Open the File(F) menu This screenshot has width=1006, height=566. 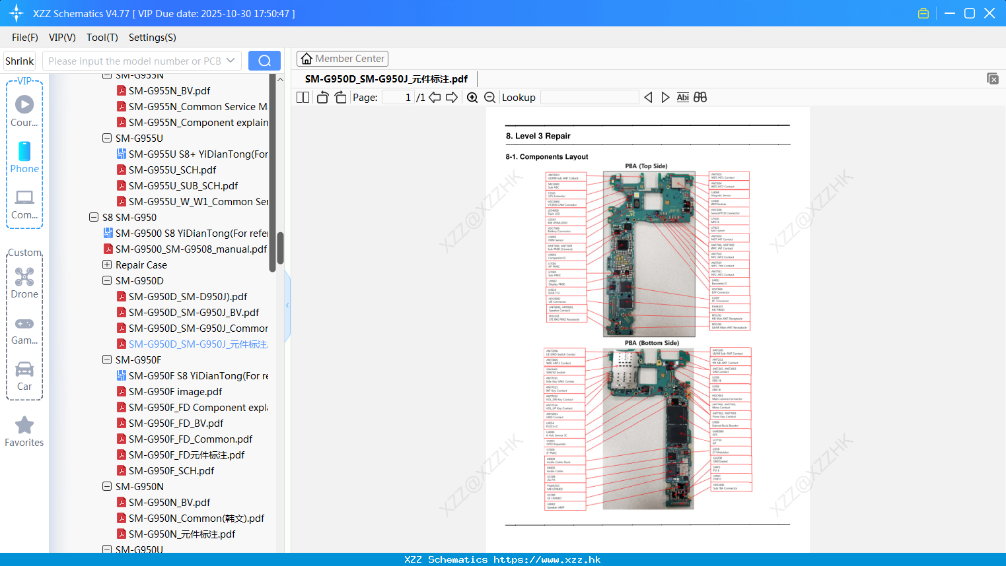tap(25, 38)
